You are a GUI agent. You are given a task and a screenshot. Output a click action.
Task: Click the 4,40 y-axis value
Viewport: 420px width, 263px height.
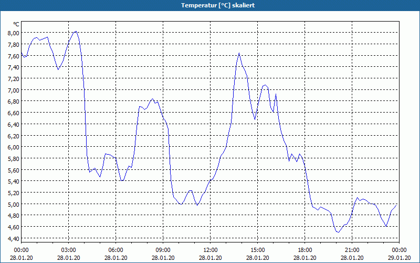click(x=14, y=238)
